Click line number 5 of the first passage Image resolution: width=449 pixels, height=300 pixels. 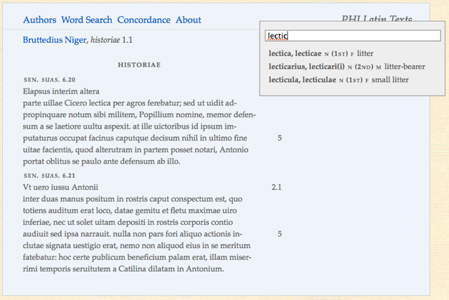click(x=280, y=138)
